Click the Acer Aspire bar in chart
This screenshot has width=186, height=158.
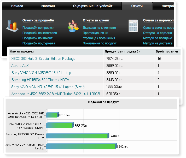(x=52, y=115)
